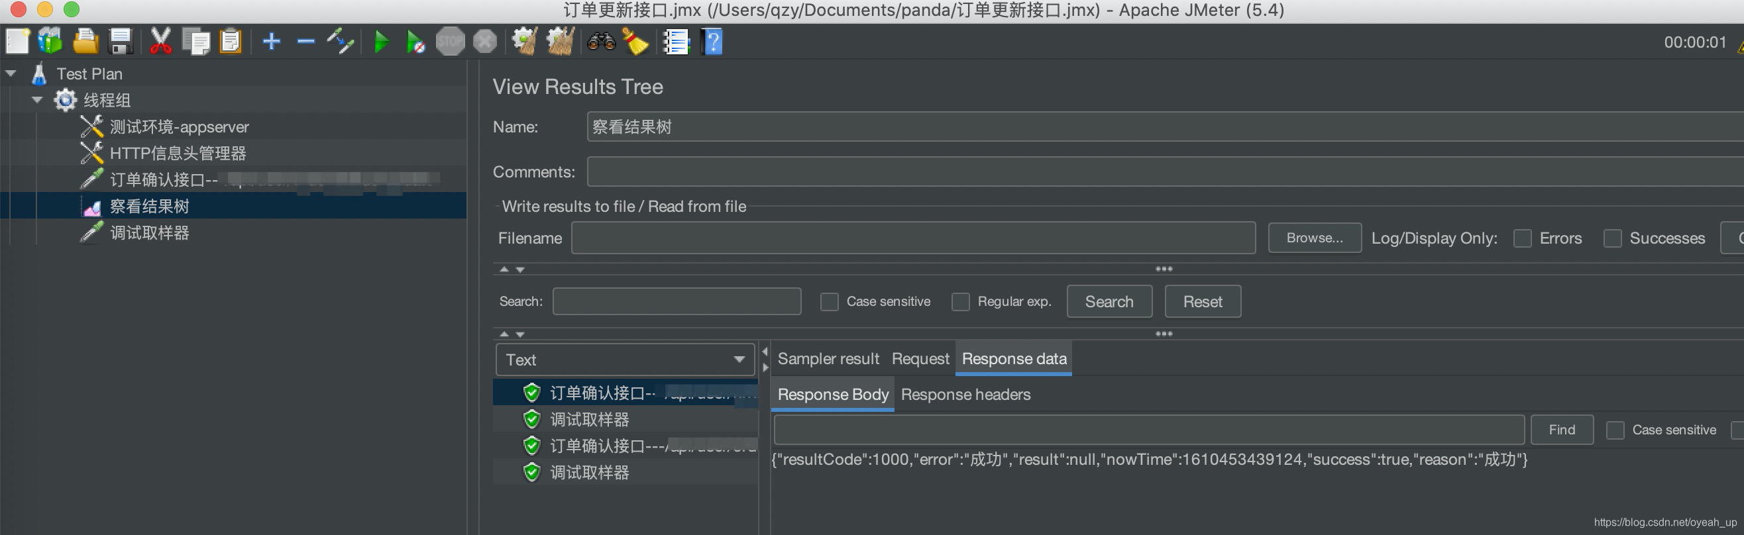
Task: Select 订单确认接口--- result entry
Action: click(x=626, y=446)
